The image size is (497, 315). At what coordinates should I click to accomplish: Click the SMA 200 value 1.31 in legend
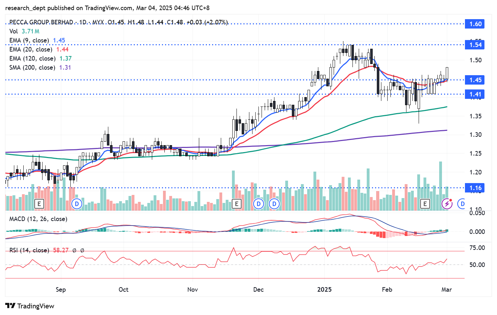coord(65,68)
